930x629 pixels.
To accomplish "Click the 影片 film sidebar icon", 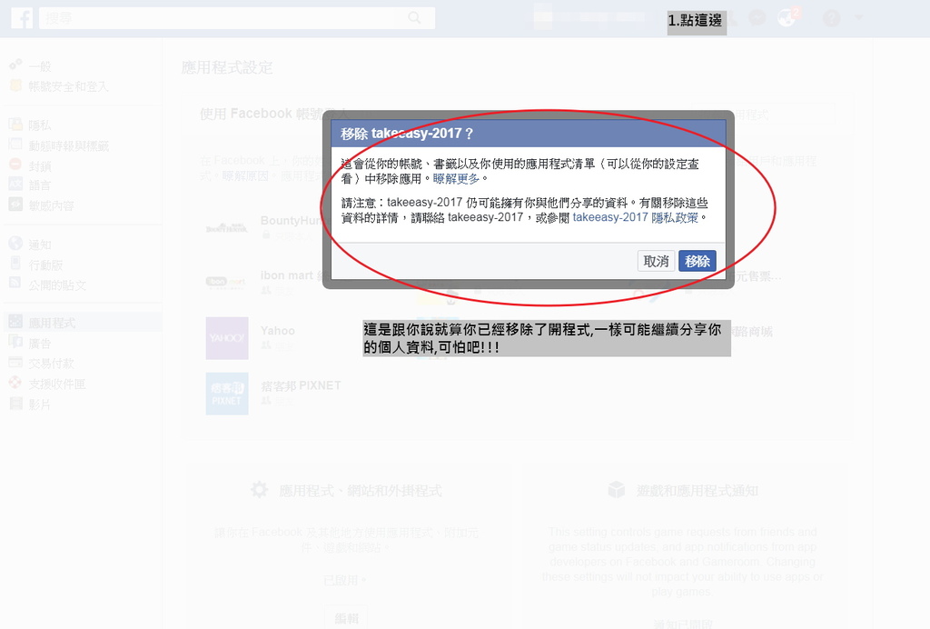I will (15, 404).
